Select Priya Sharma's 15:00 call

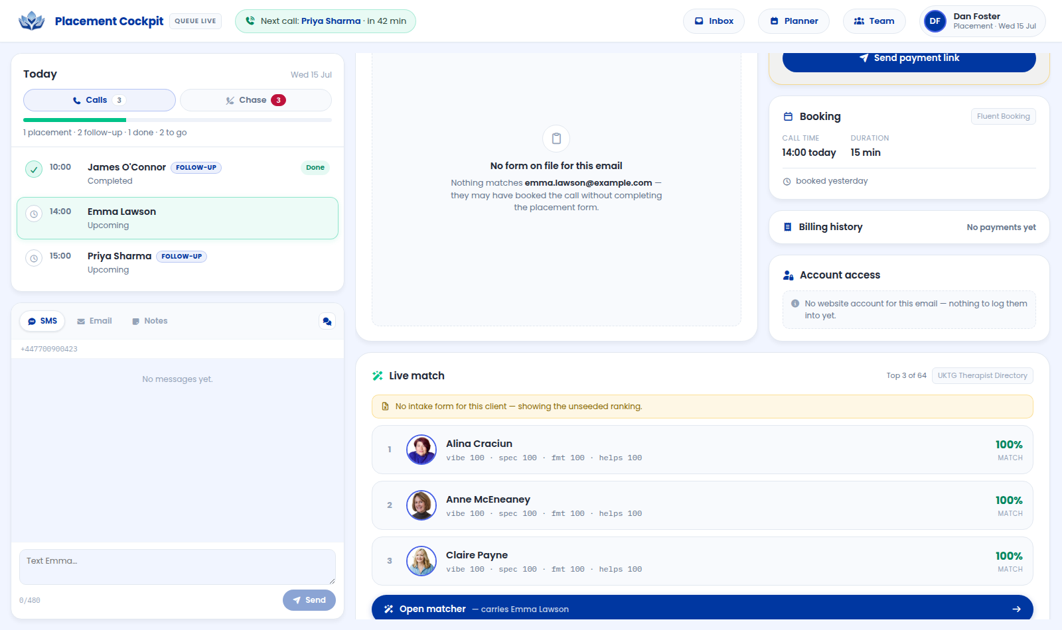(177, 263)
